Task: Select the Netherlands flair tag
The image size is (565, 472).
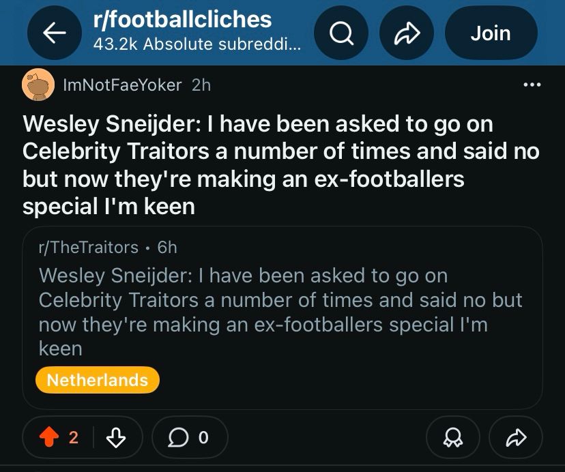Action: pos(98,380)
